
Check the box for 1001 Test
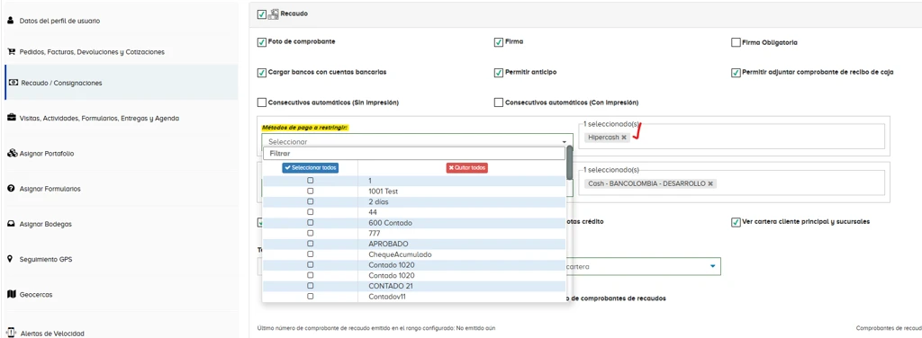point(310,191)
